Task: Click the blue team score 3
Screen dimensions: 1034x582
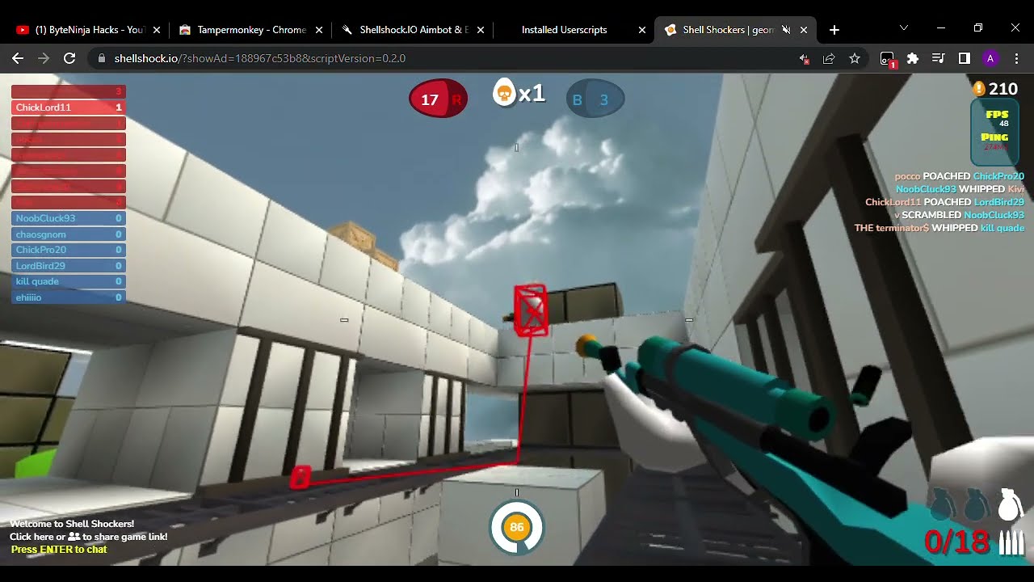Action: click(x=595, y=100)
